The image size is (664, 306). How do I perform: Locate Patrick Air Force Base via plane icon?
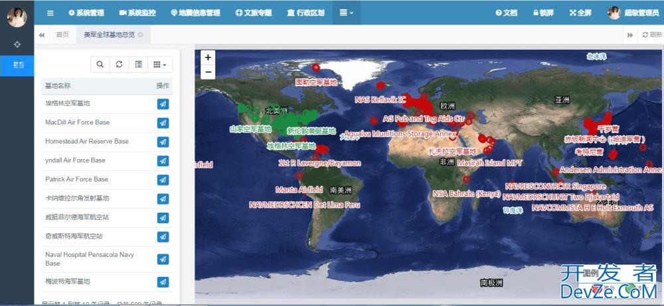(163, 180)
